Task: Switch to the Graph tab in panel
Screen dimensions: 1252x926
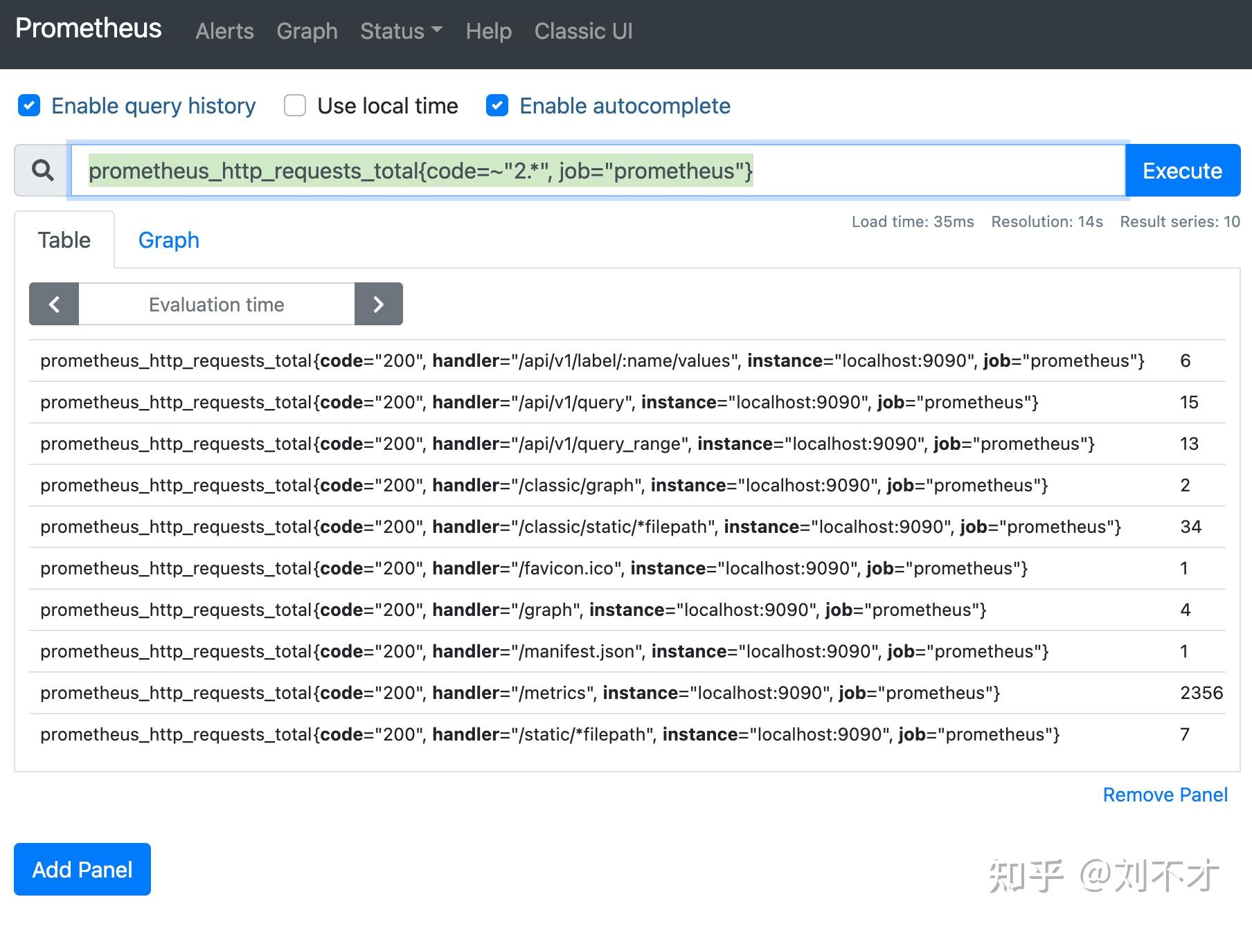Action: (168, 240)
